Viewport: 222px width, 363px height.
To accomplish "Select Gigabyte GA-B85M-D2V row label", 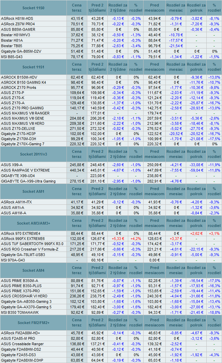I will [x=21, y=51].
